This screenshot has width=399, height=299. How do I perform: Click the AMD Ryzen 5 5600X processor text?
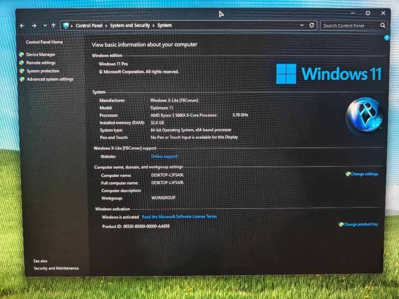point(183,115)
